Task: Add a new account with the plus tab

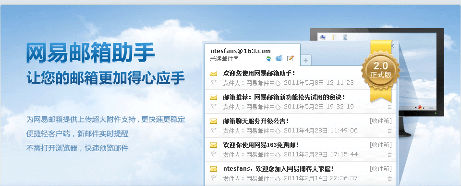Action: point(306,60)
